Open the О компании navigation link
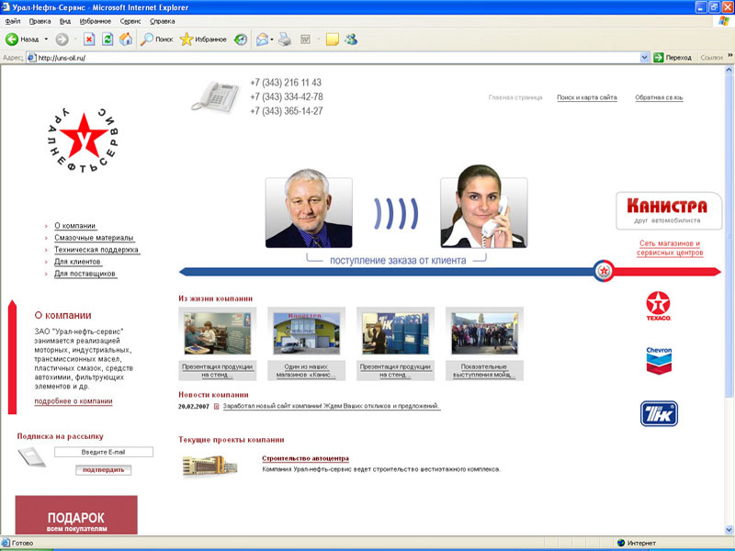 tap(75, 226)
